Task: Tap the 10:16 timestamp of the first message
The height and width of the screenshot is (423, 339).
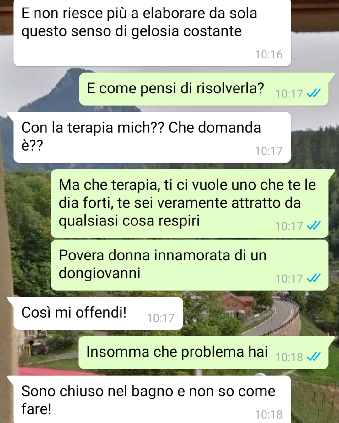Action: pos(269,54)
